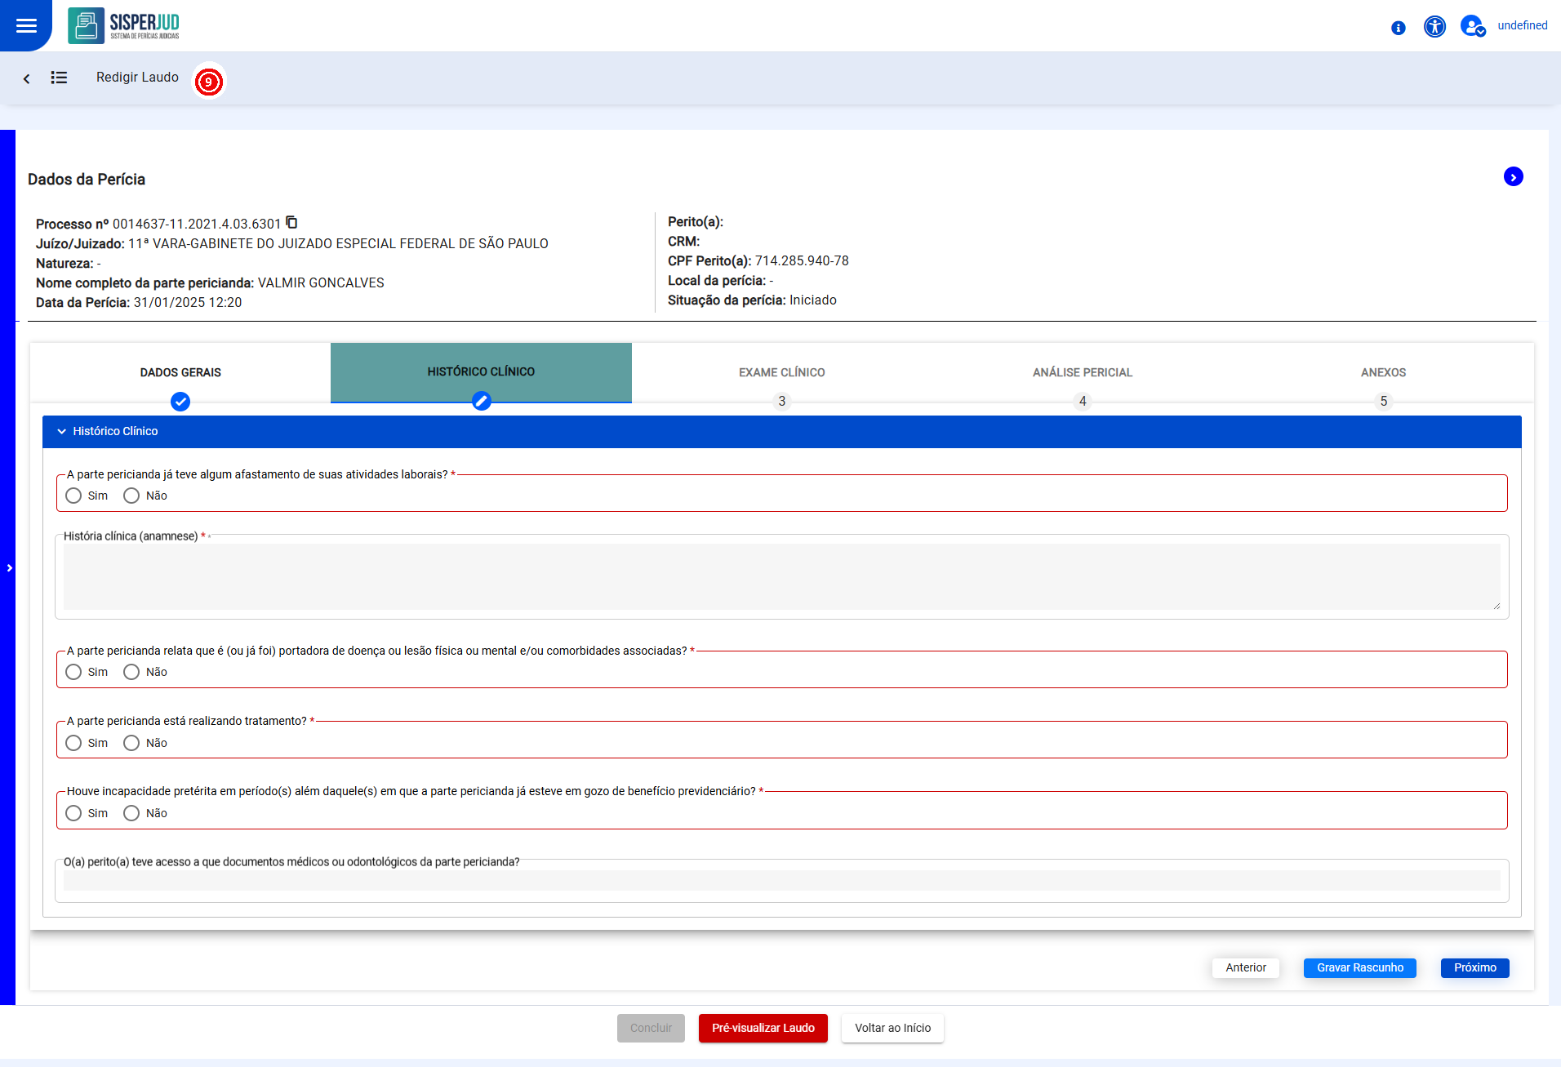Click the name VALMIR GONCALVES
Image resolution: width=1561 pixels, height=1067 pixels.
[x=321, y=282]
